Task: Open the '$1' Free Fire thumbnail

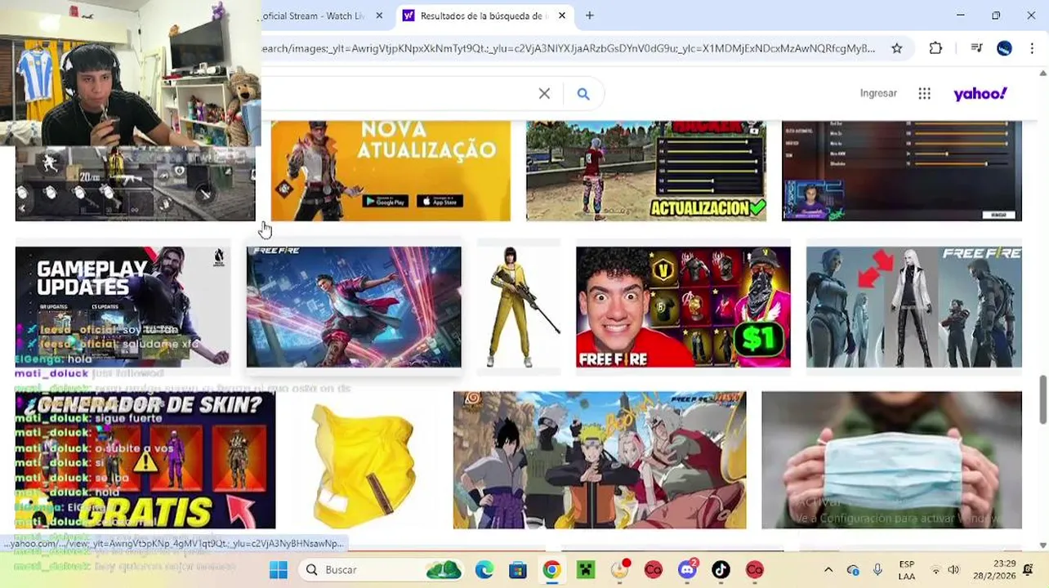Action: [683, 307]
